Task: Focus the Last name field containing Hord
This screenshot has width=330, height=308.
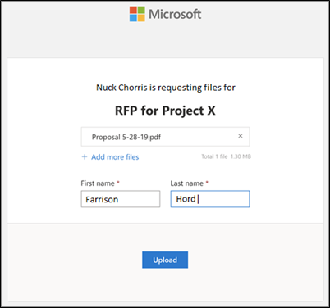Action: click(x=210, y=199)
